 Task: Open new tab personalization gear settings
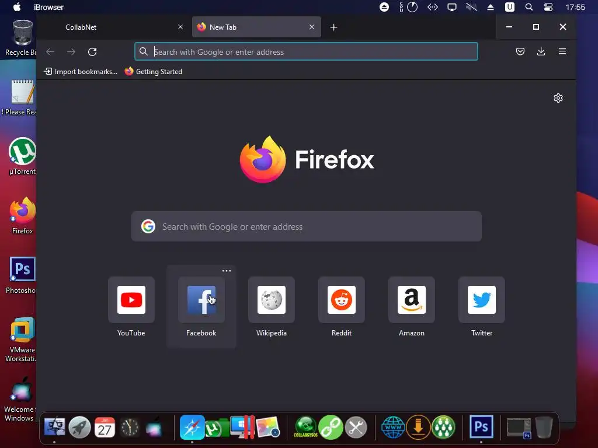pyautogui.click(x=558, y=98)
